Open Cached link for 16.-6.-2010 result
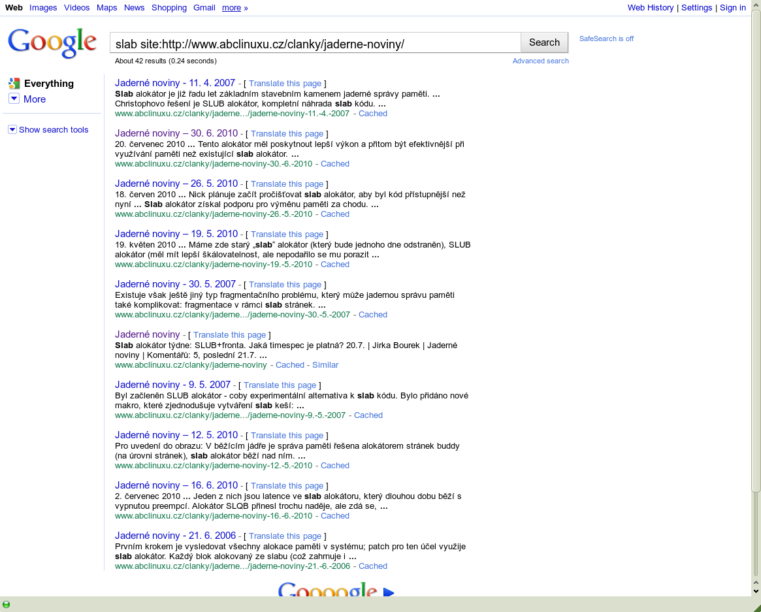 click(x=335, y=516)
